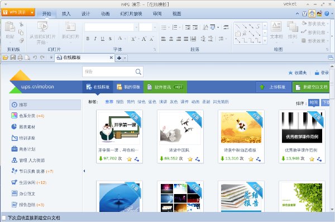Open the 开学第一课 template thumbnail
This screenshot has height=222, width=335.
[x=119, y=128]
